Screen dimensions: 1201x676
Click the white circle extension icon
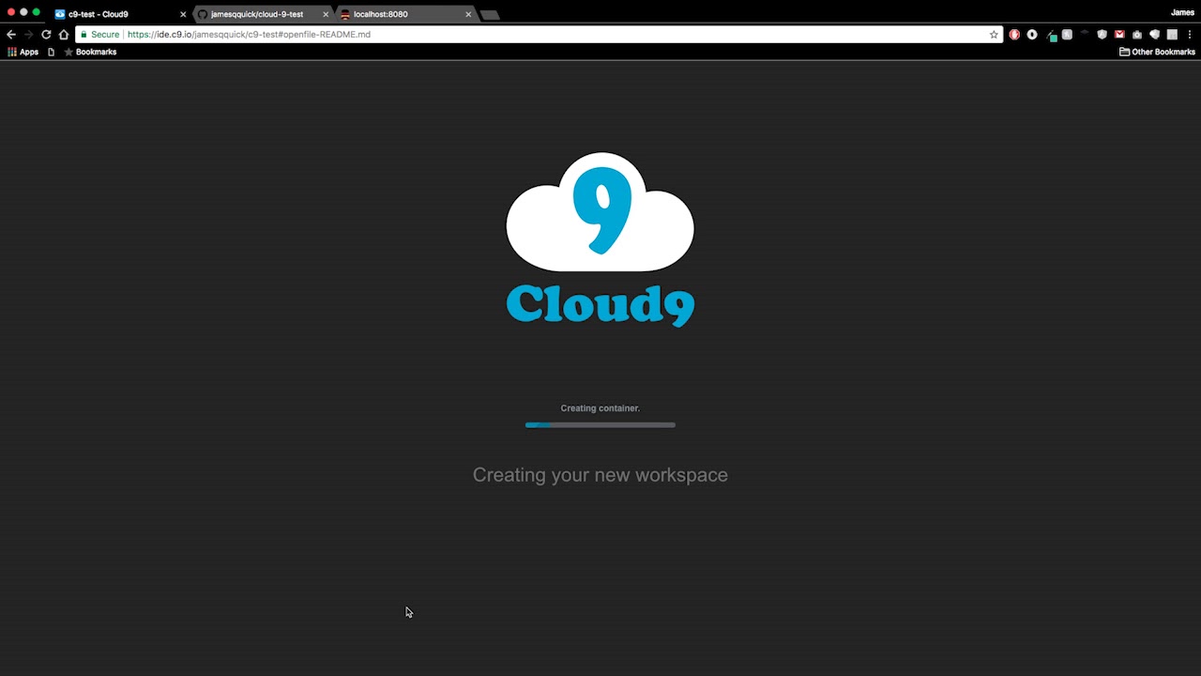coord(1032,35)
